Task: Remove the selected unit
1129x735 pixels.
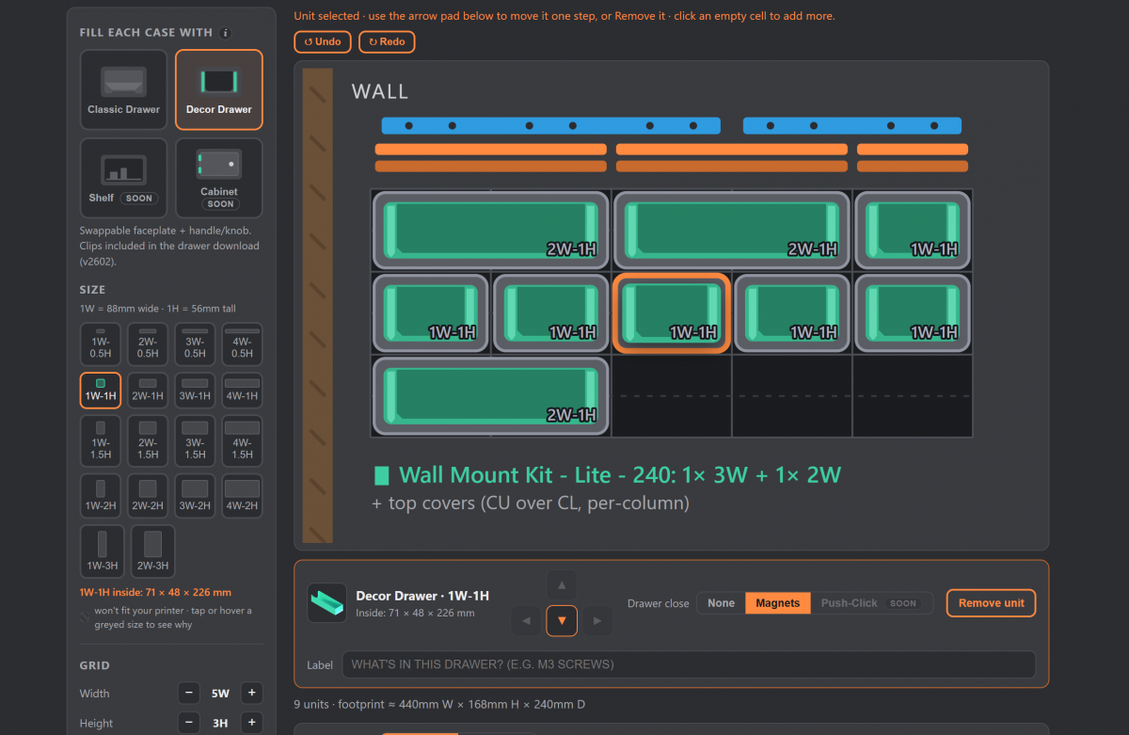Action: click(x=991, y=603)
